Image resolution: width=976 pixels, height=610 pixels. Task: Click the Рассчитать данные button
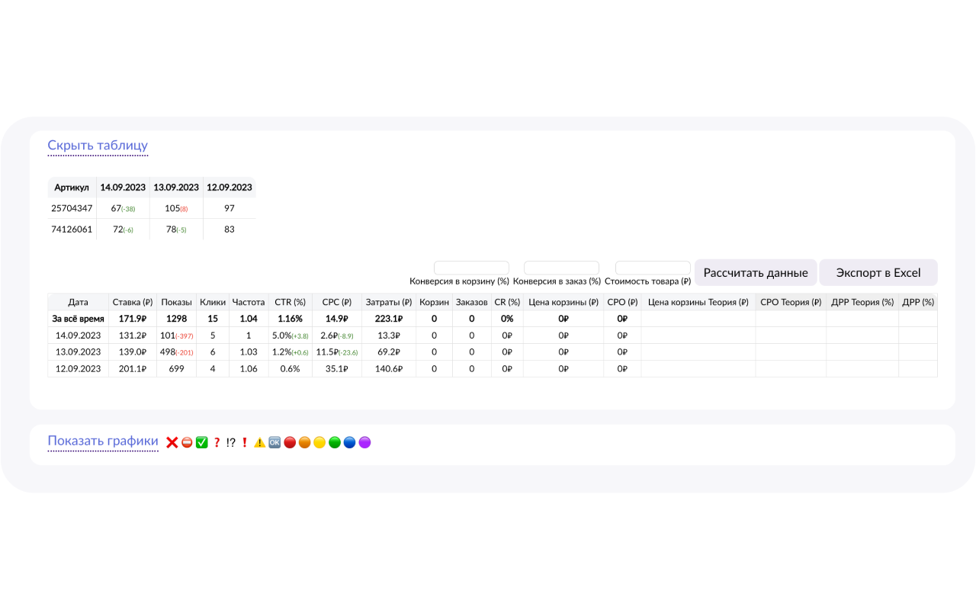pyautogui.click(x=756, y=273)
